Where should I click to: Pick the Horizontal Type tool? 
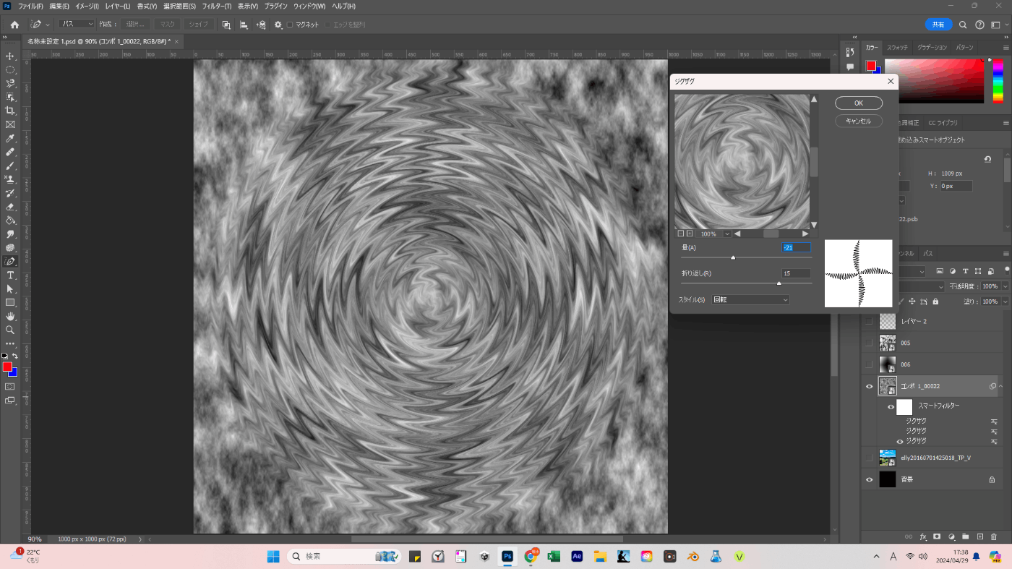(x=10, y=275)
